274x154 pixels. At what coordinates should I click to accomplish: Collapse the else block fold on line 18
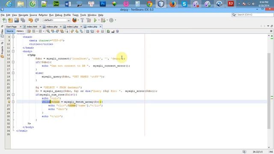tap(13, 73)
